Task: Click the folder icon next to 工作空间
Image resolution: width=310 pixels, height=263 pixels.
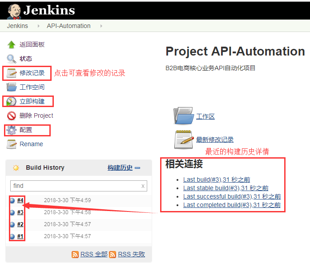Action: [x=12, y=87]
